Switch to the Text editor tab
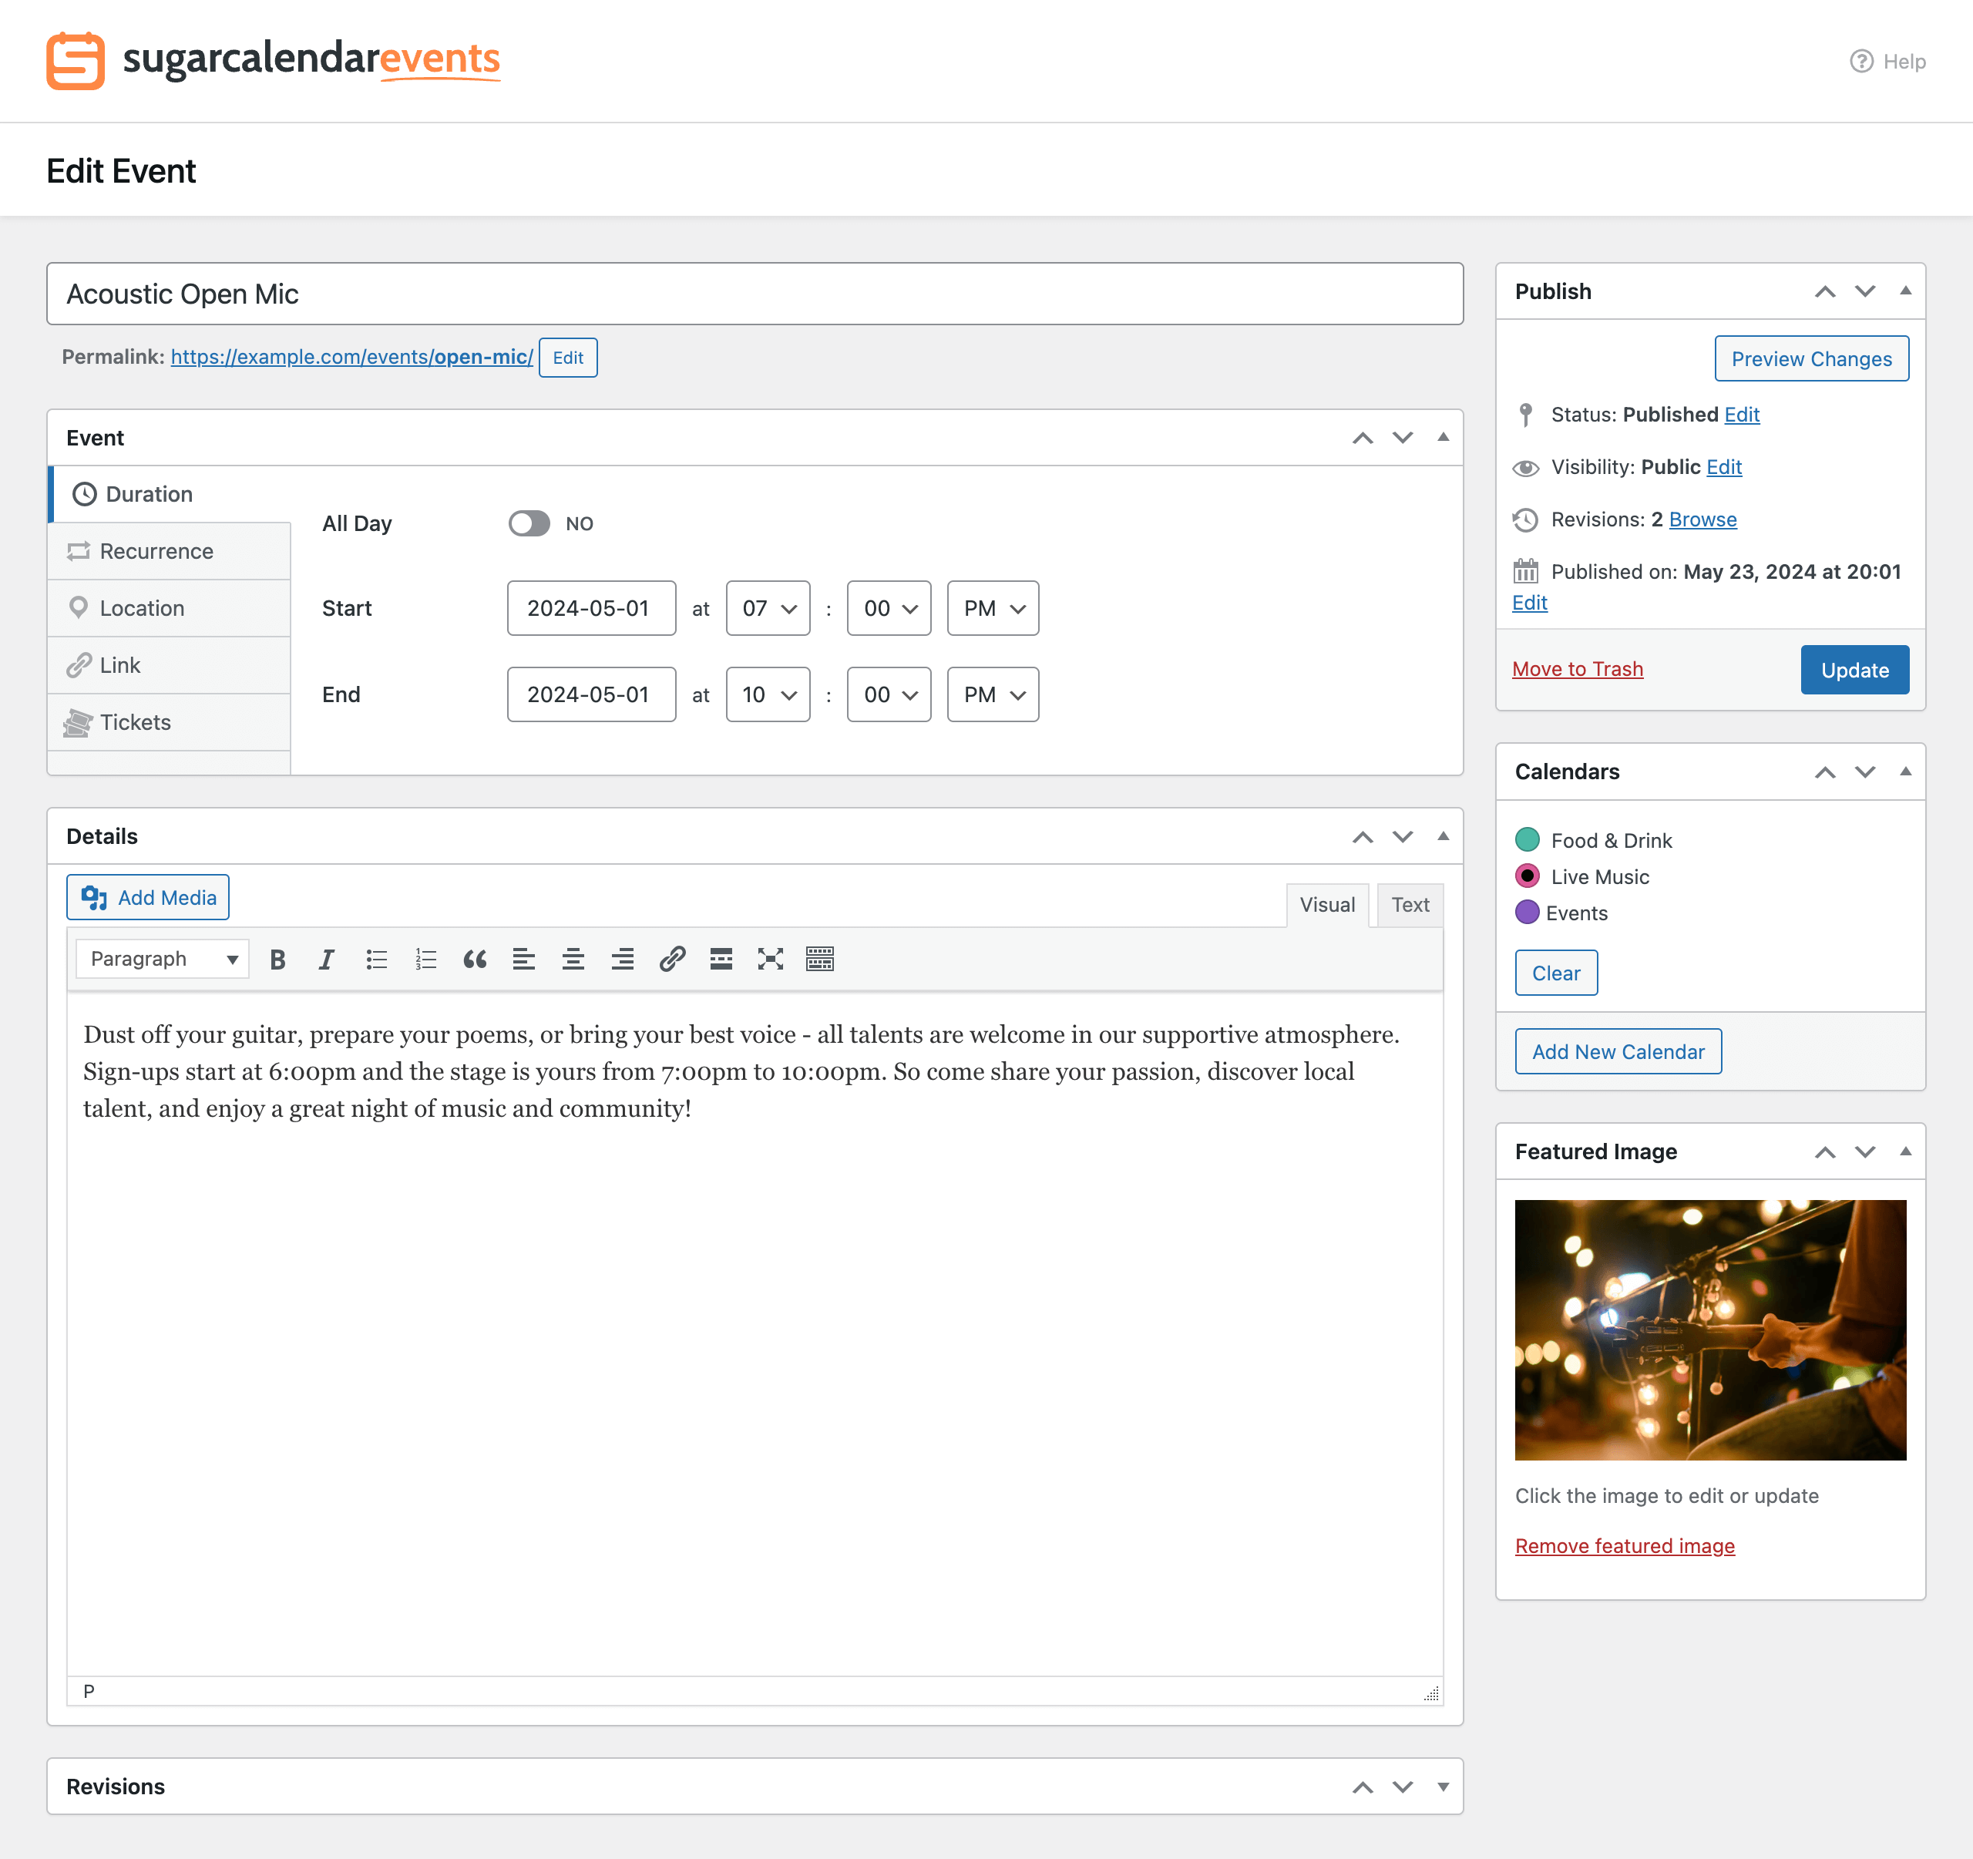The height and width of the screenshot is (1859, 1973). tap(1410, 905)
